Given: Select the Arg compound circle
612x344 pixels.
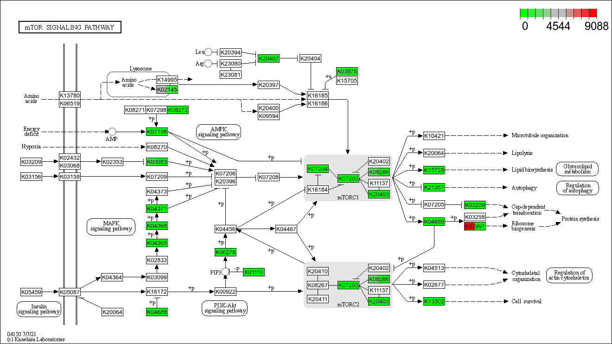Looking at the screenshot, I should click(x=208, y=64).
